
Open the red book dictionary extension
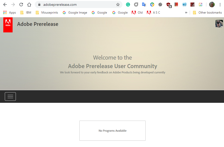coord(176,5)
